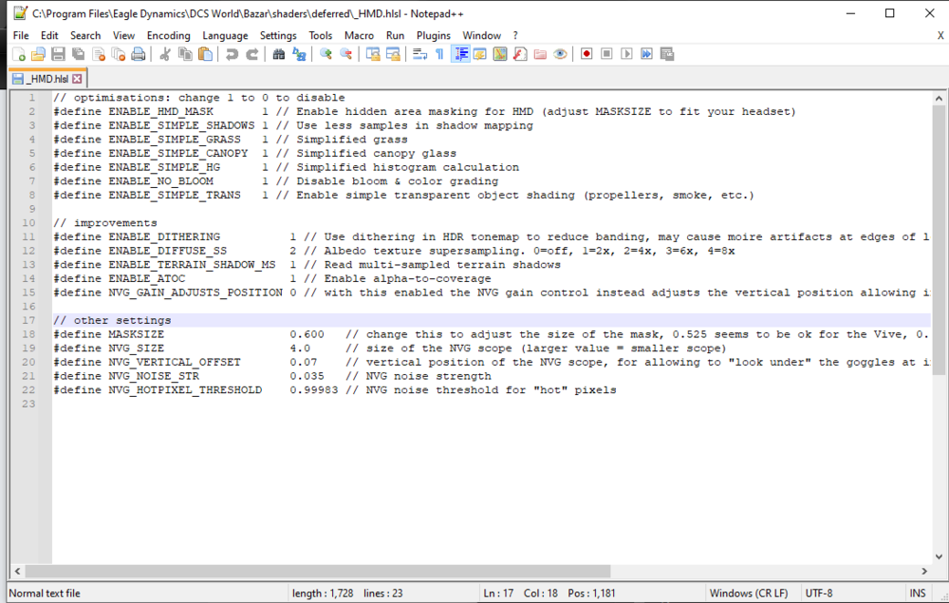
Task: Click the vertical scrollbar up arrow
Action: [x=939, y=98]
